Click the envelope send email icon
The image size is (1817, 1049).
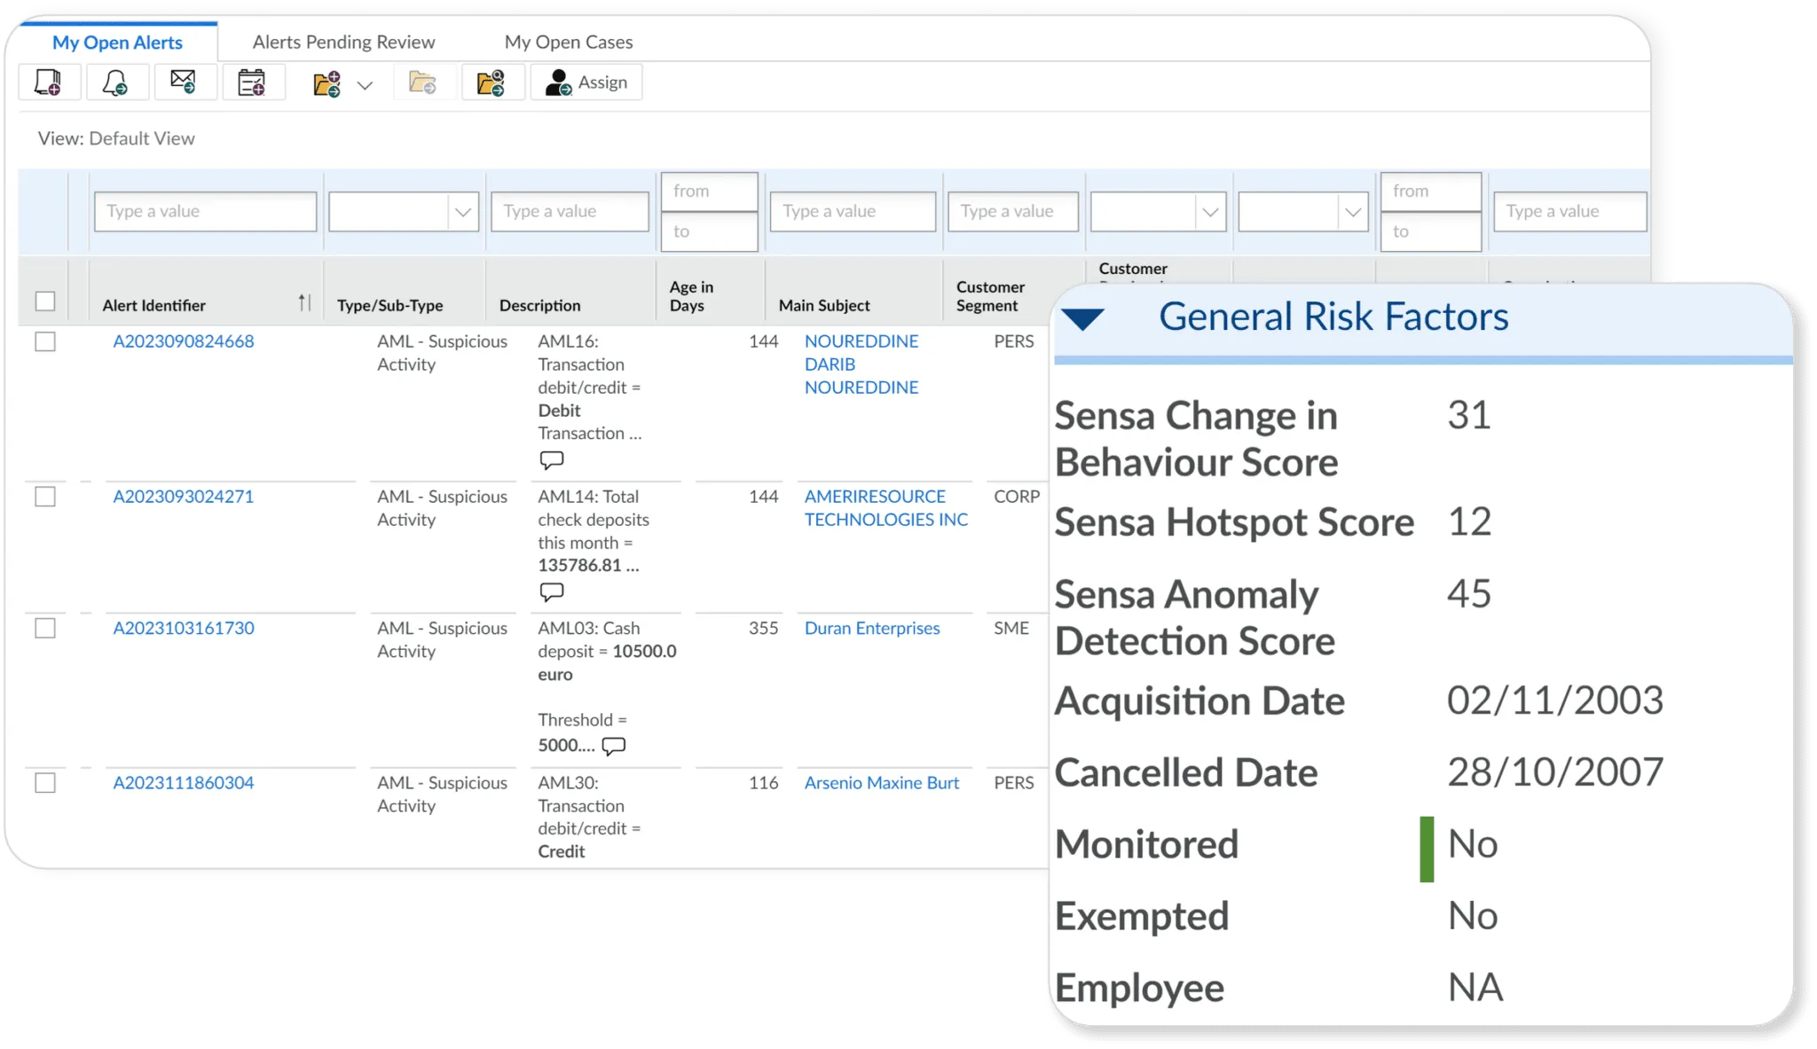pos(184,82)
